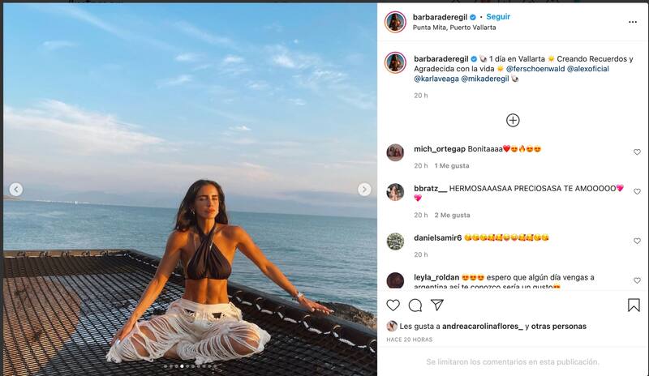View likes list via otras personas
649x376 pixels.
560,326
